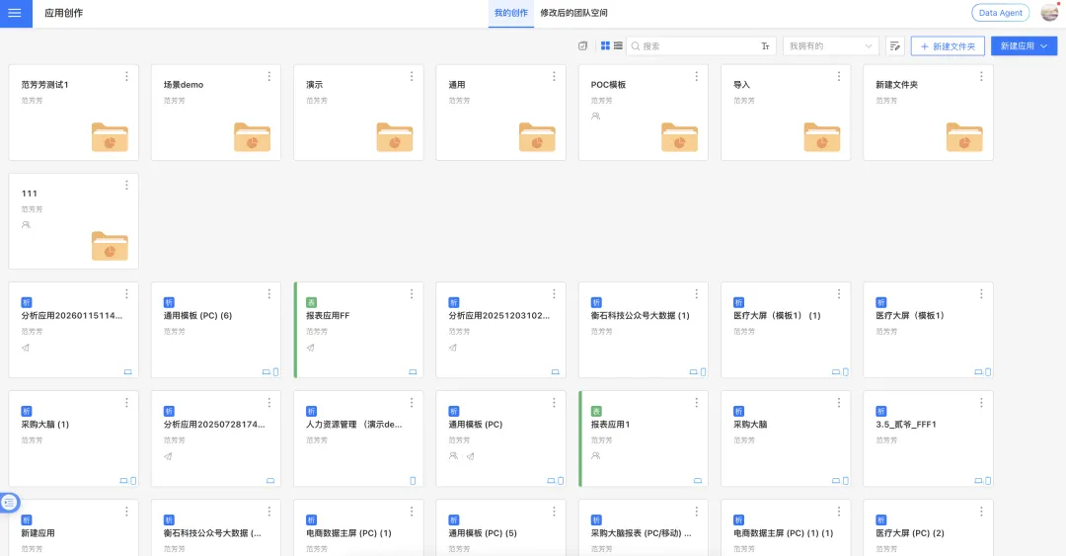Open more options for 导入 folder

839,76
